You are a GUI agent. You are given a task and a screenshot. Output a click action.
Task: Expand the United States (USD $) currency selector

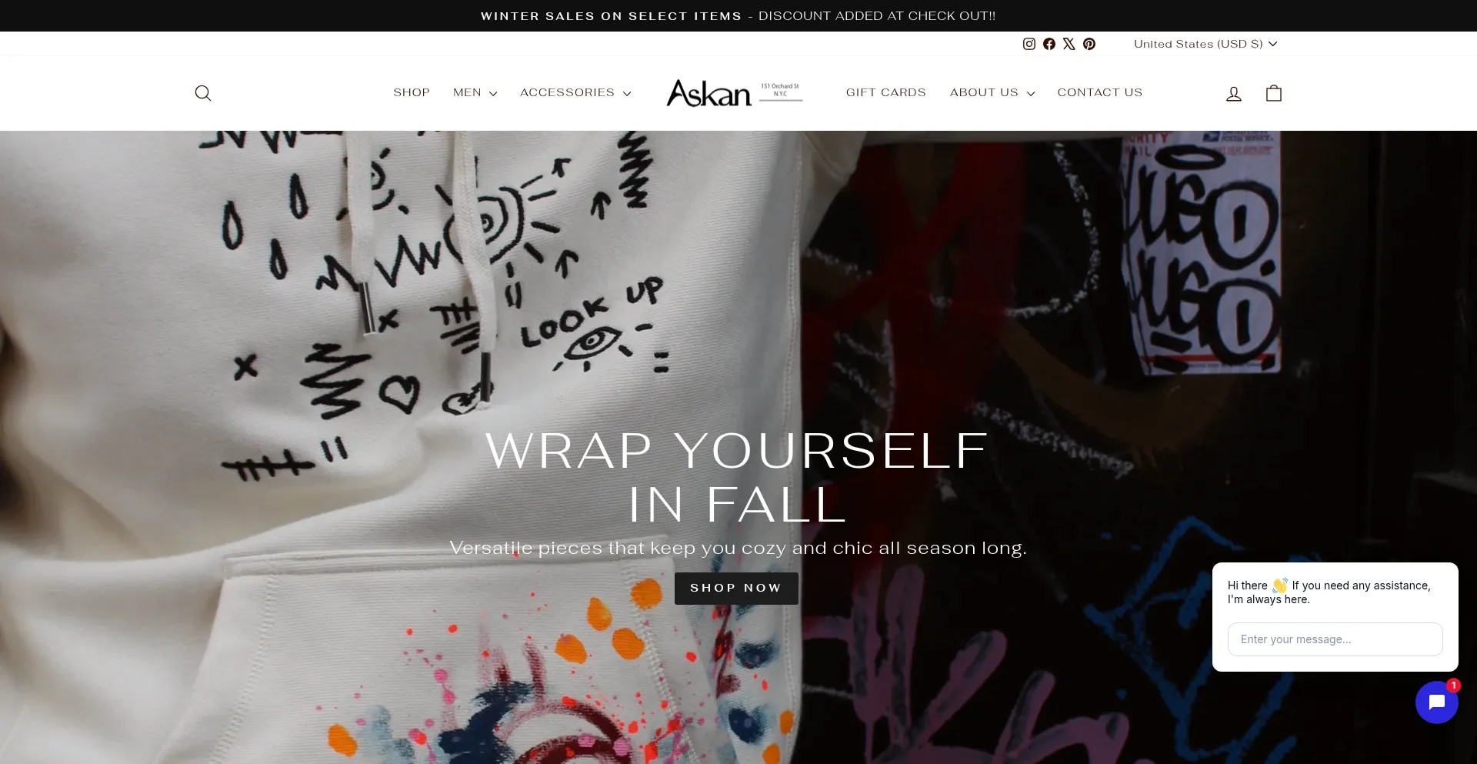(x=1205, y=44)
